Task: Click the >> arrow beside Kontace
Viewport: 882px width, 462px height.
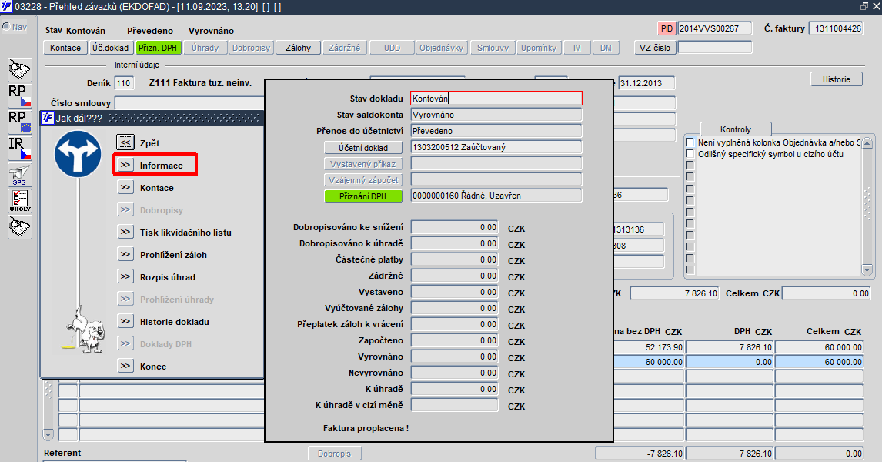Action: tap(125, 187)
